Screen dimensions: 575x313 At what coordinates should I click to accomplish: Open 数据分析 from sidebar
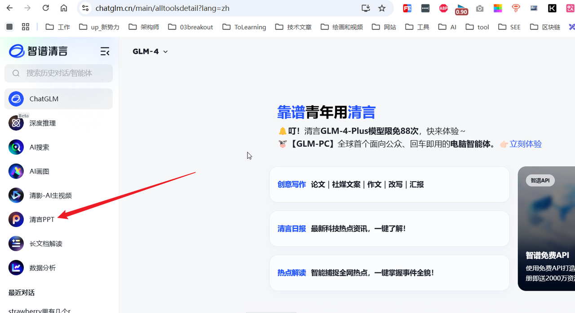[58, 268]
